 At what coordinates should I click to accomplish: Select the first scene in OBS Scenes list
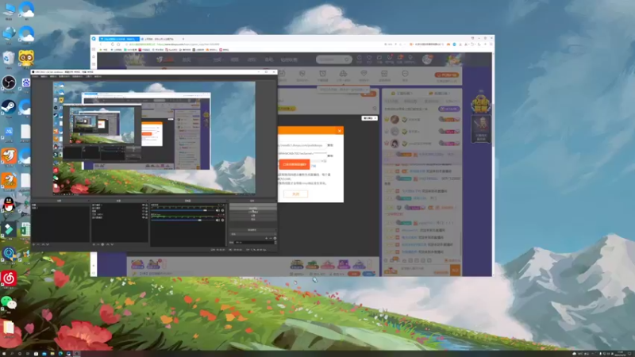click(x=60, y=205)
